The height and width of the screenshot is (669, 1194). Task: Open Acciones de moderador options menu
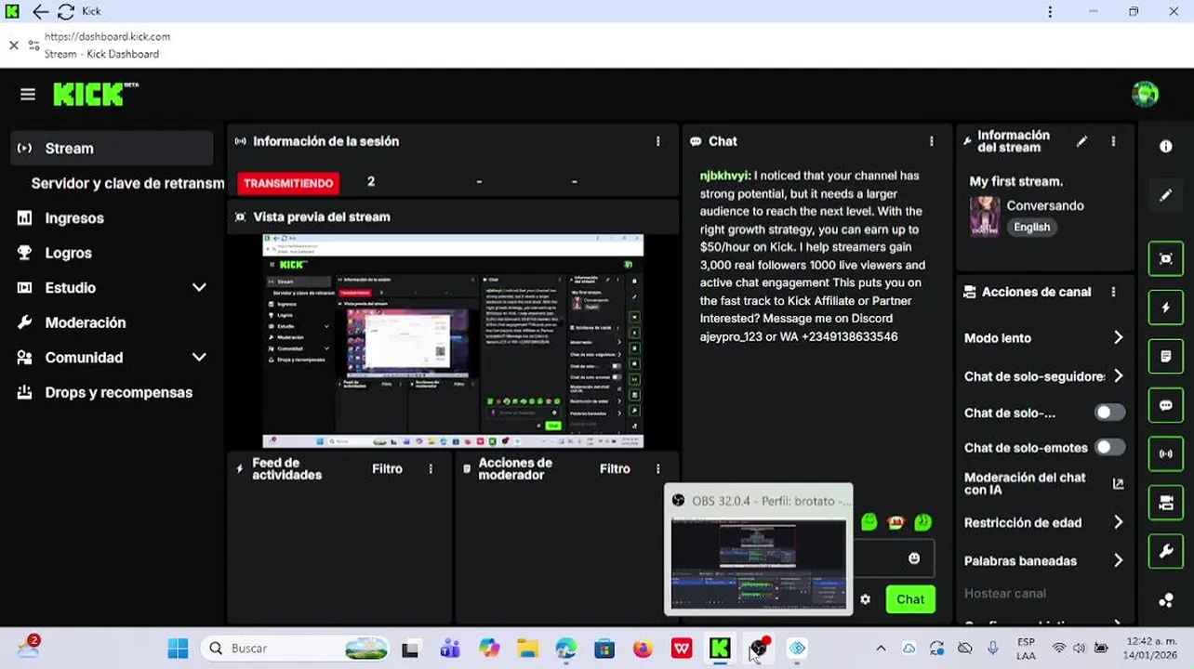(x=657, y=469)
